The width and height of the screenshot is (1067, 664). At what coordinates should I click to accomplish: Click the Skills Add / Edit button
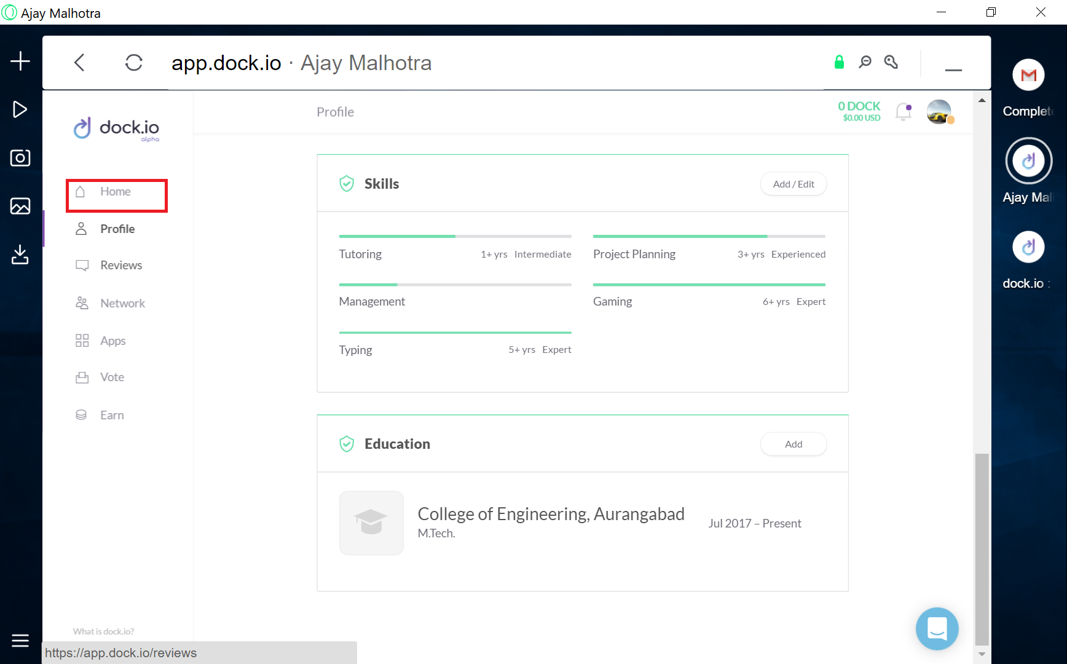[x=793, y=184]
